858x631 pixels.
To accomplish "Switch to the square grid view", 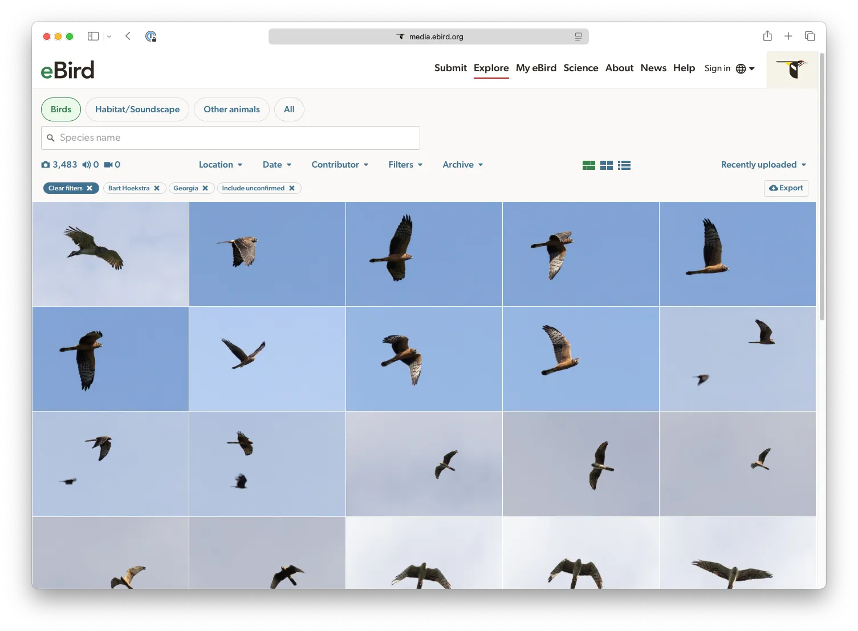I will click(606, 165).
